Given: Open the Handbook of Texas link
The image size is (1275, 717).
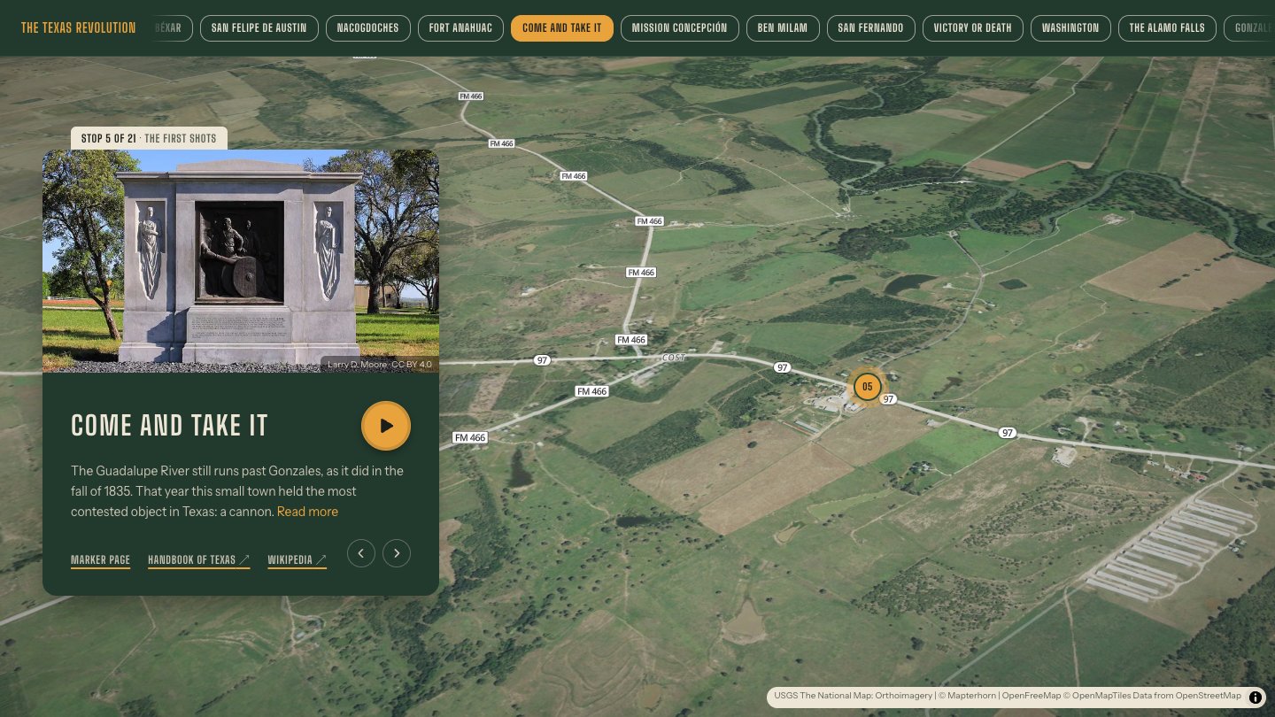Looking at the screenshot, I should 199,560.
